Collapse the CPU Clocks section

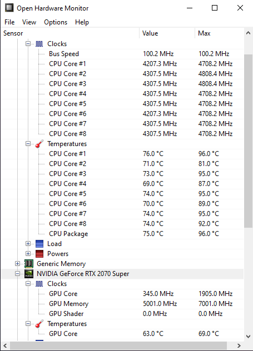click(28, 44)
